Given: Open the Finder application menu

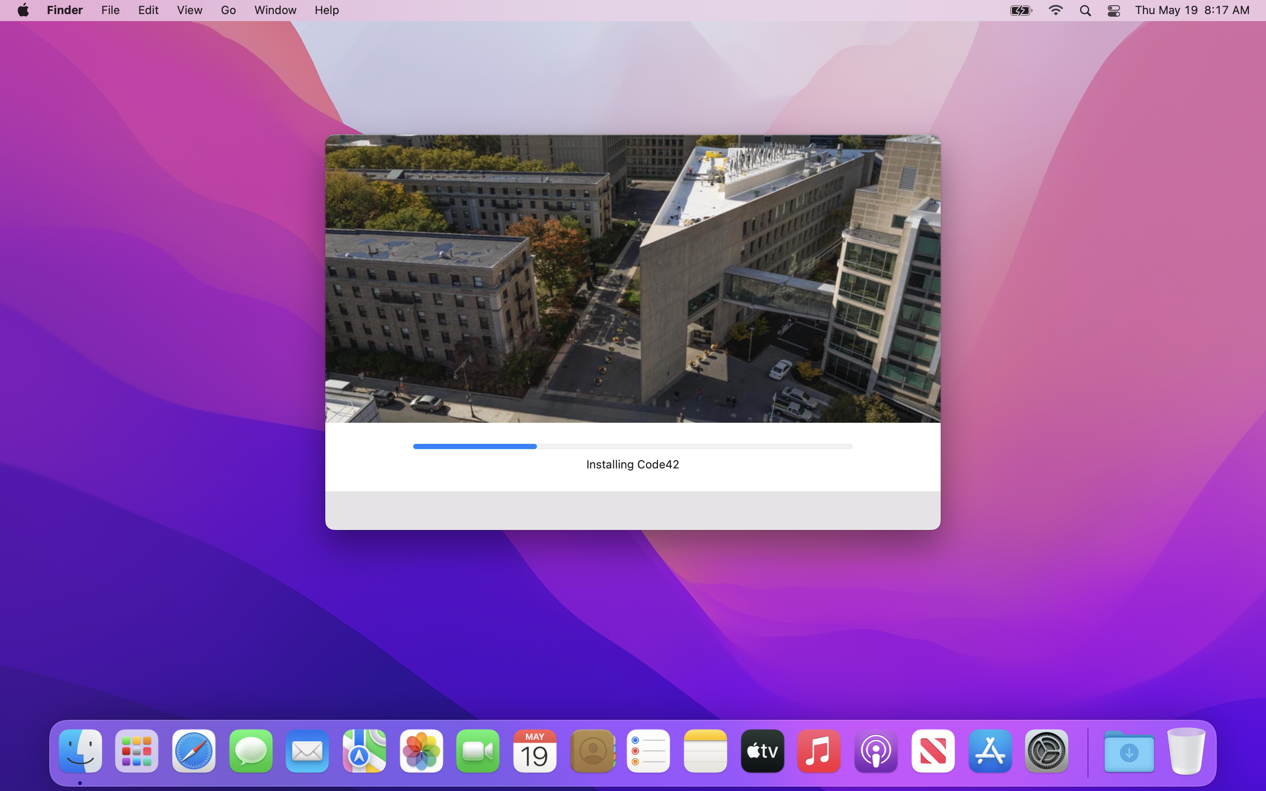Looking at the screenshot, I should coord(65,10).
